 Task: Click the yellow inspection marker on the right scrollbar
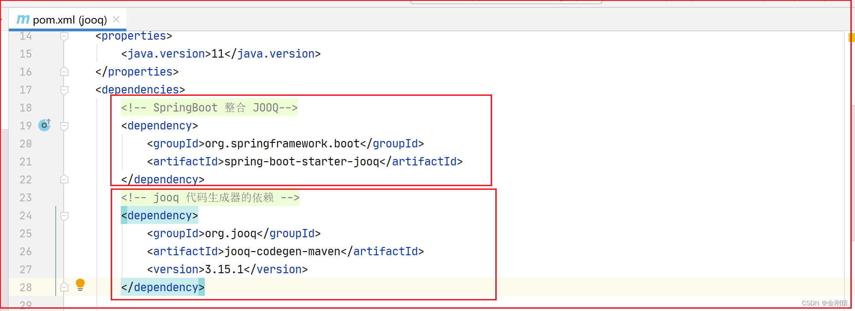tap(851, 39)
